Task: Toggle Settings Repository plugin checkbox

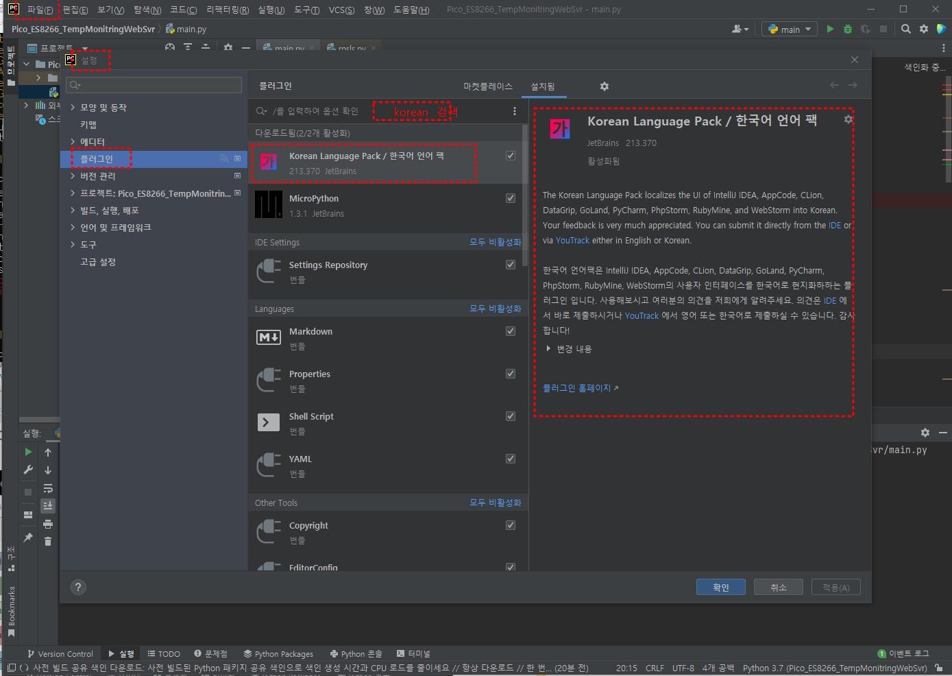Action: (x=511, y=265)
